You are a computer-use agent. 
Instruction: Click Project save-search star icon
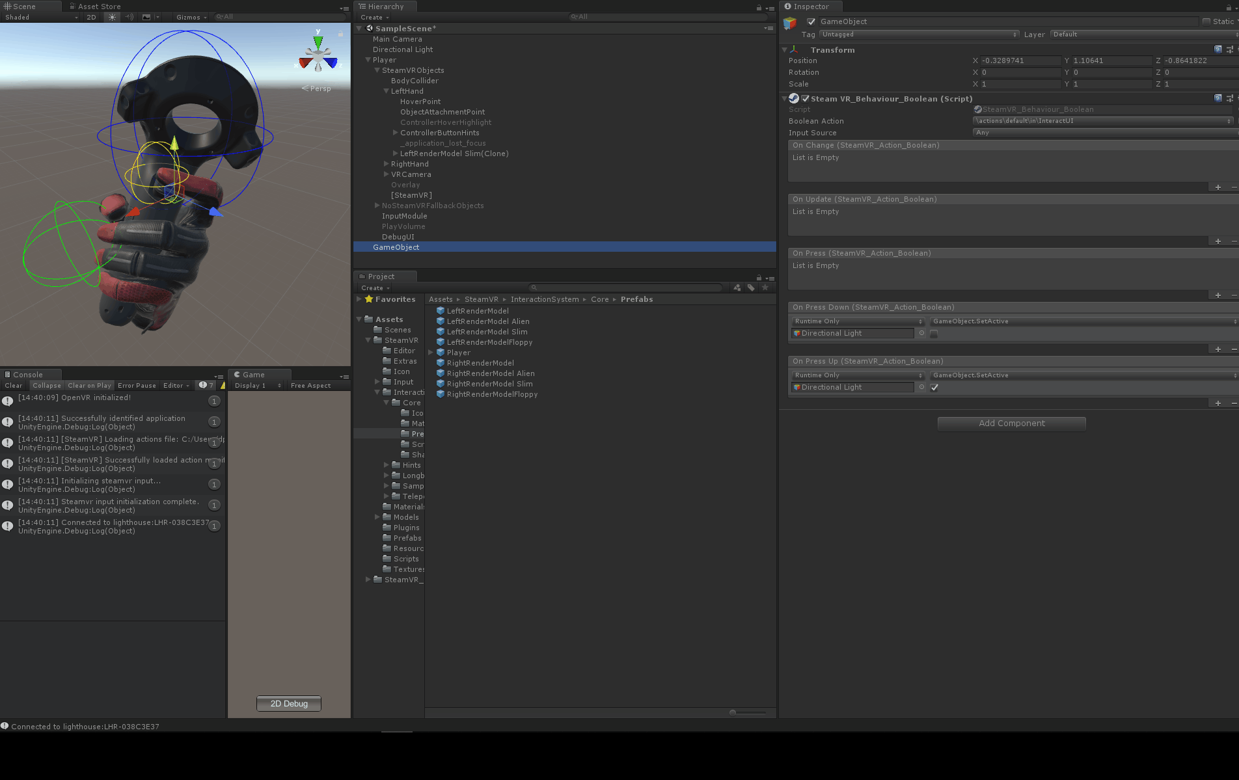pyautogui.click(x=765, y=288)
